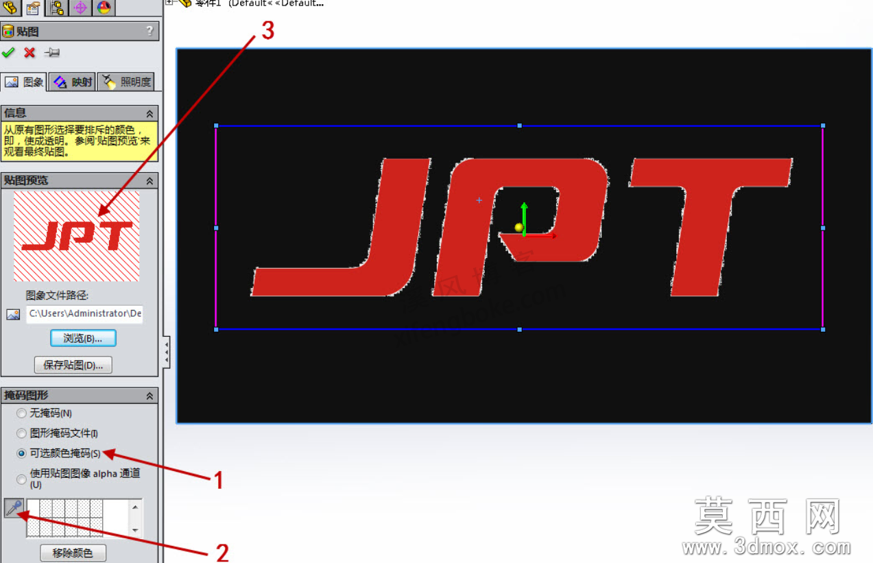Open the ConfigurationManager tab icon
Screen dimensions: 873x563
tap(57, 8)
